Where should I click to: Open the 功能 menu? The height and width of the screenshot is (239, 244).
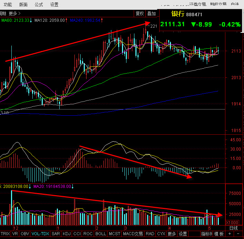8,4
